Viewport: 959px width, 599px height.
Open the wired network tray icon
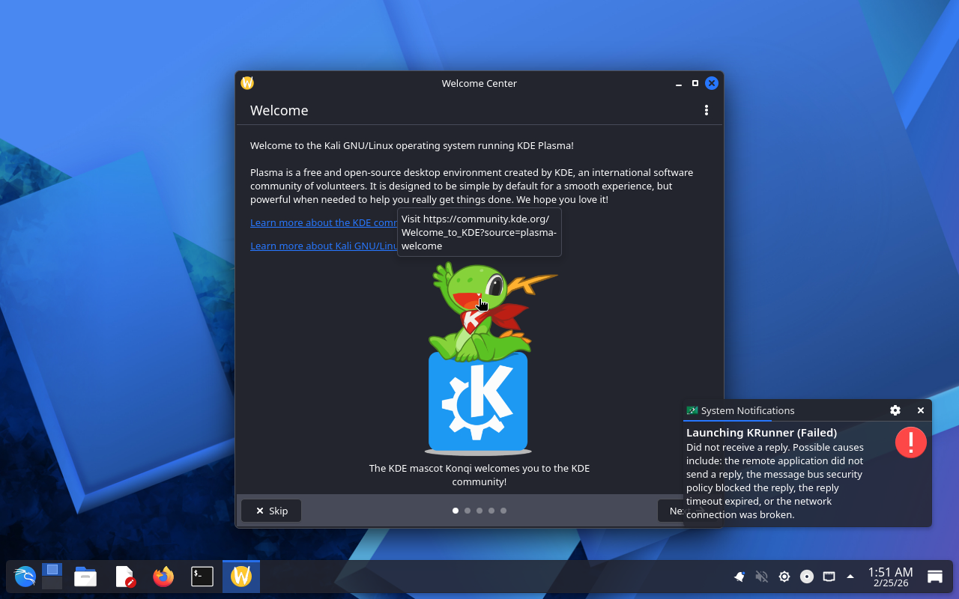click(x=829, y=577)
